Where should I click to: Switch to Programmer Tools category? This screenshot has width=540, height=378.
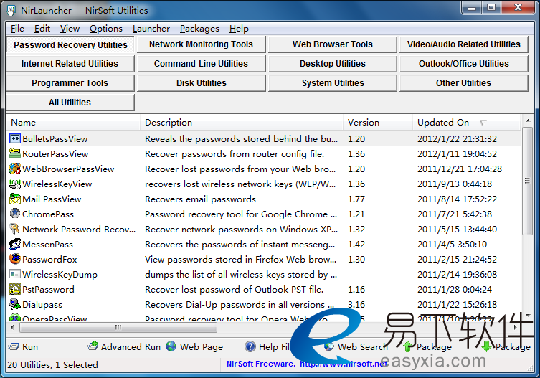pos(70,83)
